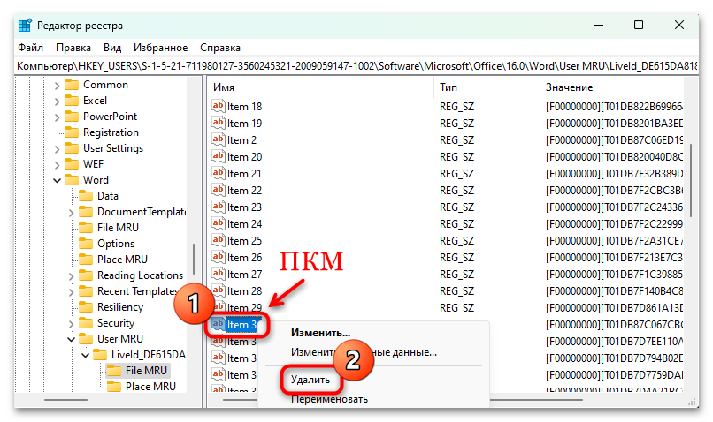Open the Вид menu
This screenshot has height=422, width=713.
click(111, 47)
